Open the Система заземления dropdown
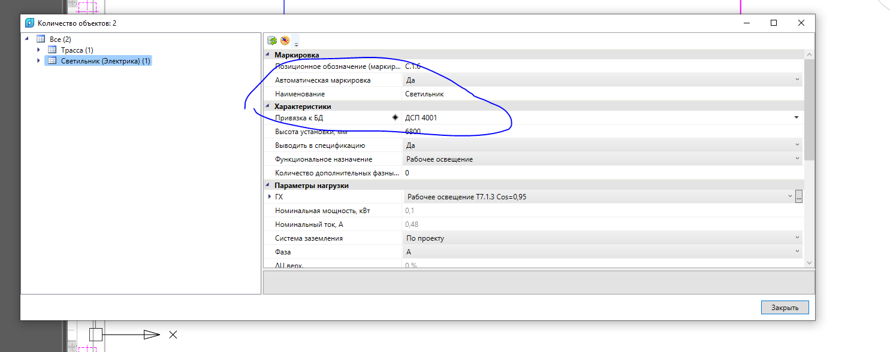This screenshot has height=352, width=890. tap(797, 238)
